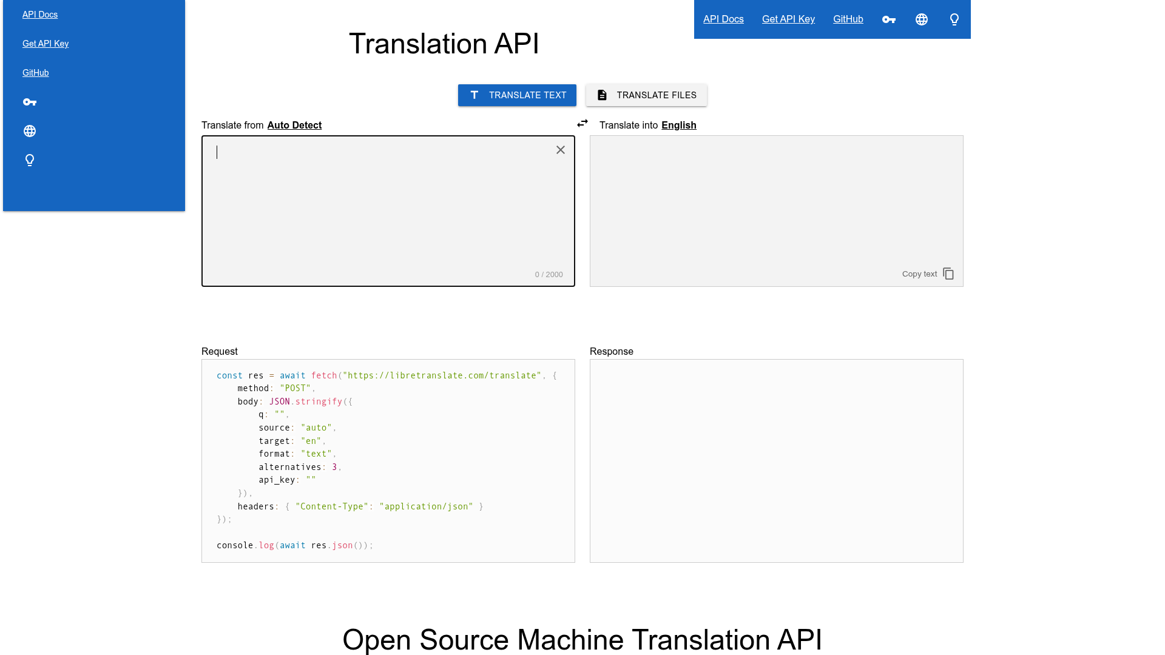Select the Translate Text tab
This screenshot has width=1165, height=655.
tap(517, 95)
